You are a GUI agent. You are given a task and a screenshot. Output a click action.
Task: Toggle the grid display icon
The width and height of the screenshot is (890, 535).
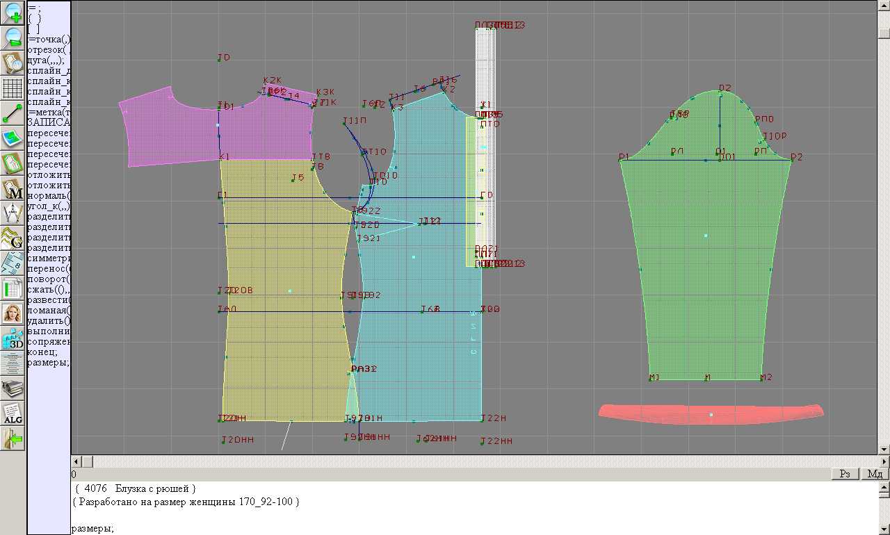pos(13,88)
